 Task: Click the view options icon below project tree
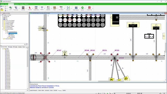pos(27,44)
